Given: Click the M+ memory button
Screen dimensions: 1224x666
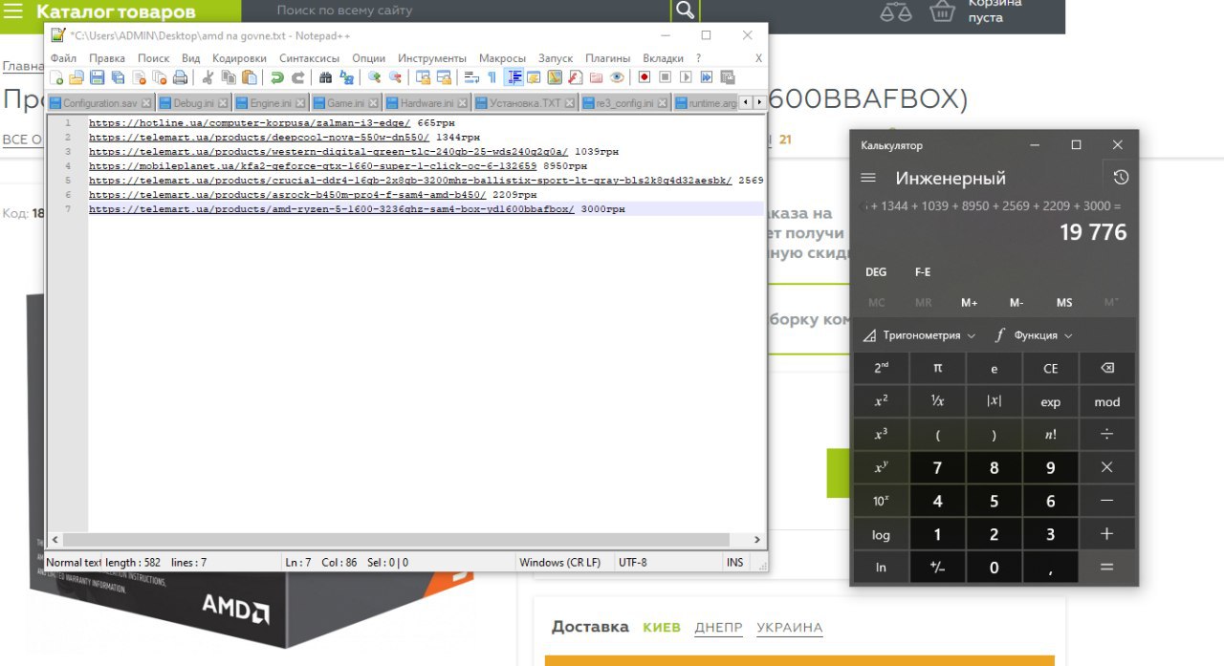Looking at the screenshot, I should pyautogui.click(x=969, y=303).
